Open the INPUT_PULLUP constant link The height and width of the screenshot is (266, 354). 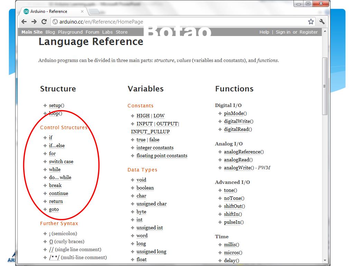(150, 132)
